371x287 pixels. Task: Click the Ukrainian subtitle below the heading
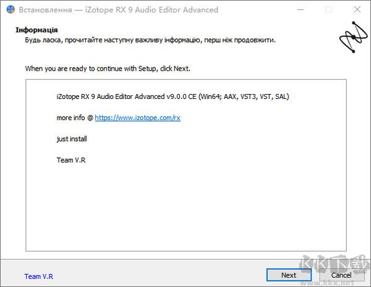(150, 40)
